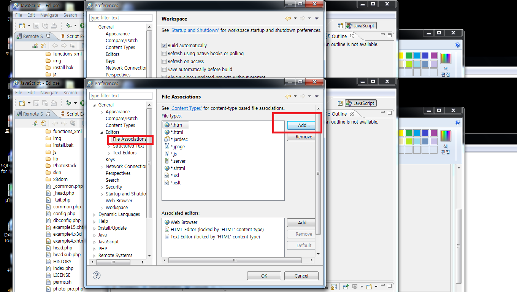Open the 'Startup and Shutdown' link
This screenshot has width=517, height=292.
[x=194, y=30]
